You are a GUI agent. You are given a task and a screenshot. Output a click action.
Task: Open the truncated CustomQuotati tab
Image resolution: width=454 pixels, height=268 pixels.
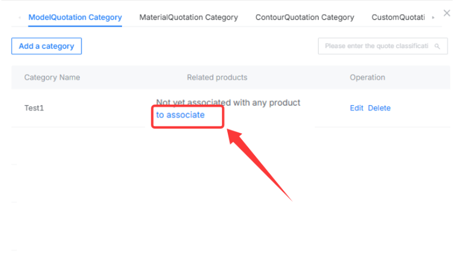(398, 17)
